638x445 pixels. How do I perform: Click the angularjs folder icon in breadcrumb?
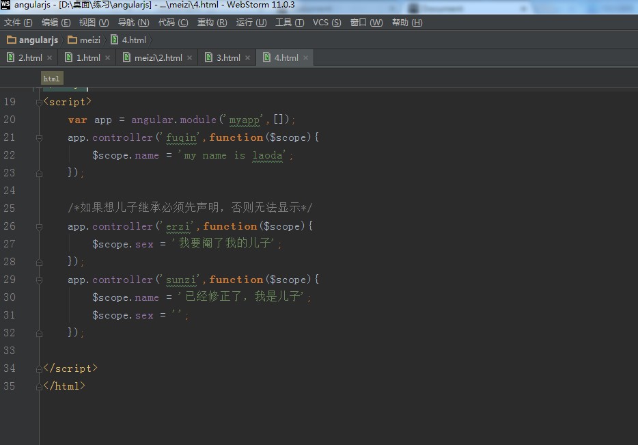click(12, 40)
